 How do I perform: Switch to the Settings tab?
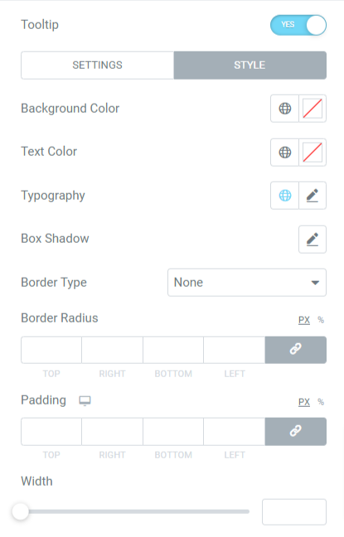pos(98,65)
